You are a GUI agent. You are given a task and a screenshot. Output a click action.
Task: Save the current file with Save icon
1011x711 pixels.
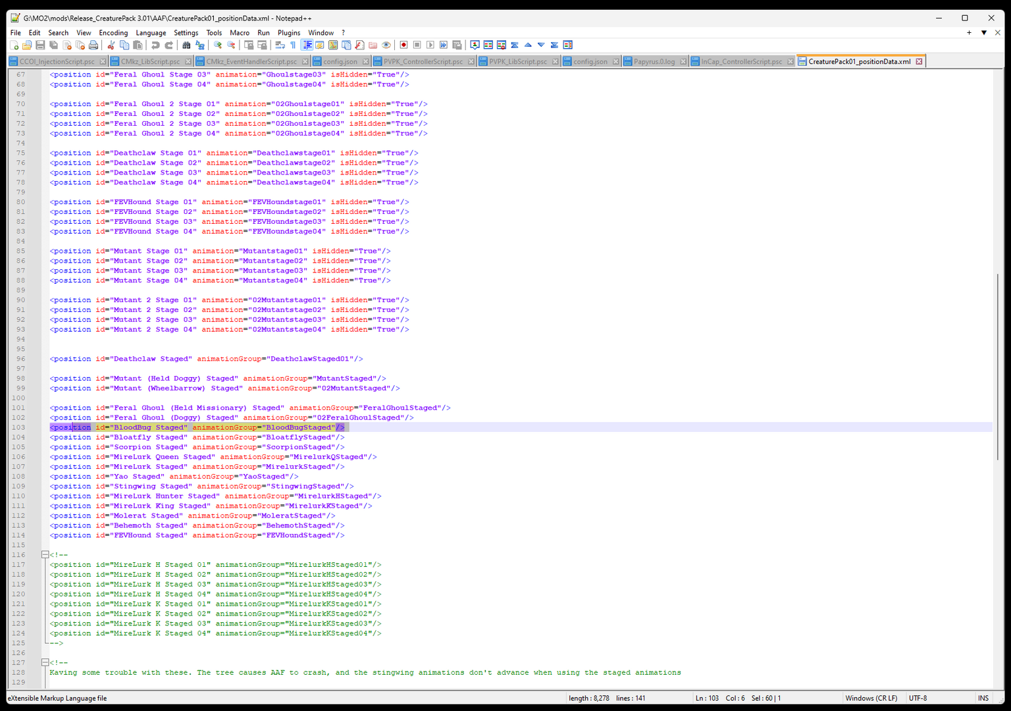(x=40, y=45)
